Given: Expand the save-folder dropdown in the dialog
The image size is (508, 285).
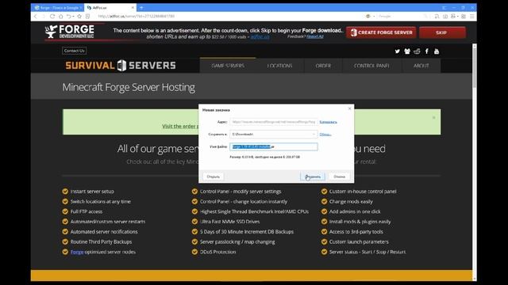Looking at the screenshot, I should (314, 134).
